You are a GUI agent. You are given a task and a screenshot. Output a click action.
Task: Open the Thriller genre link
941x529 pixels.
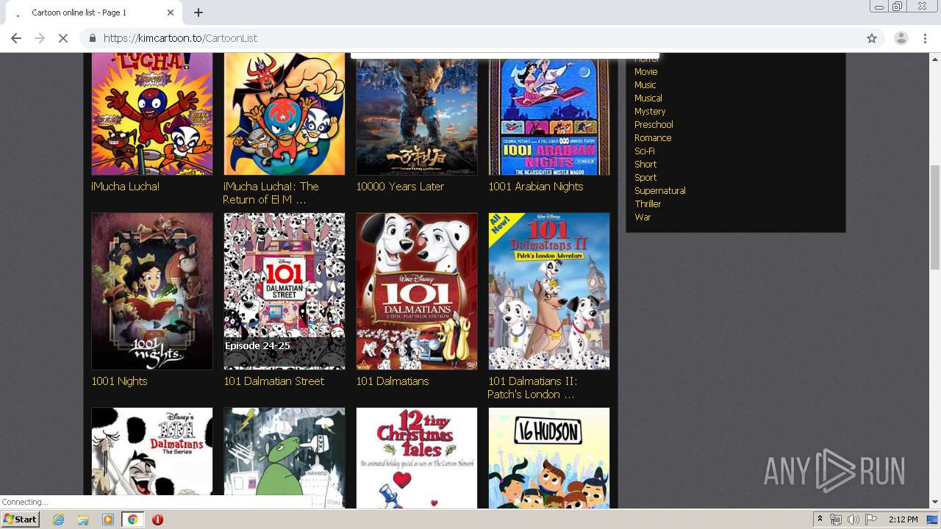(x=648, y=204)
